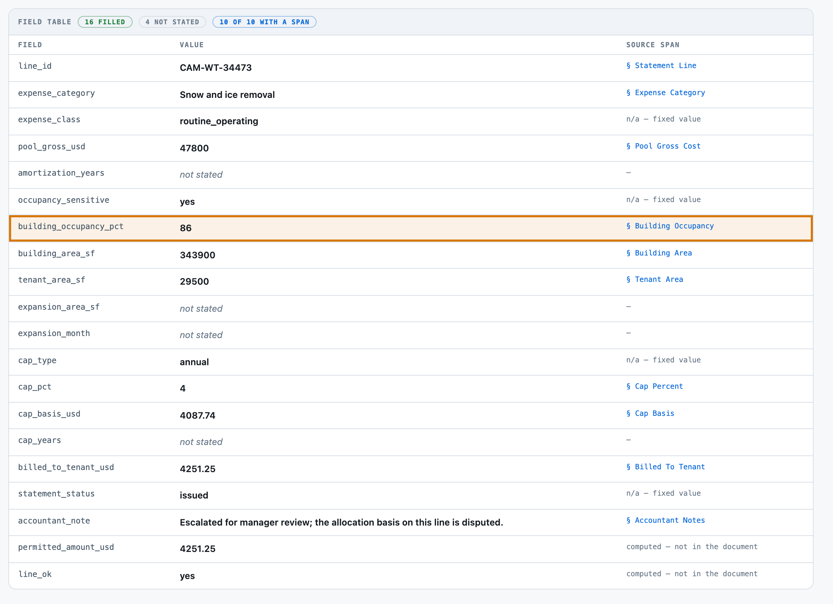
Task: Select the 10 OF 10 WITH A SPAN badge
Action: pos(264,22)
